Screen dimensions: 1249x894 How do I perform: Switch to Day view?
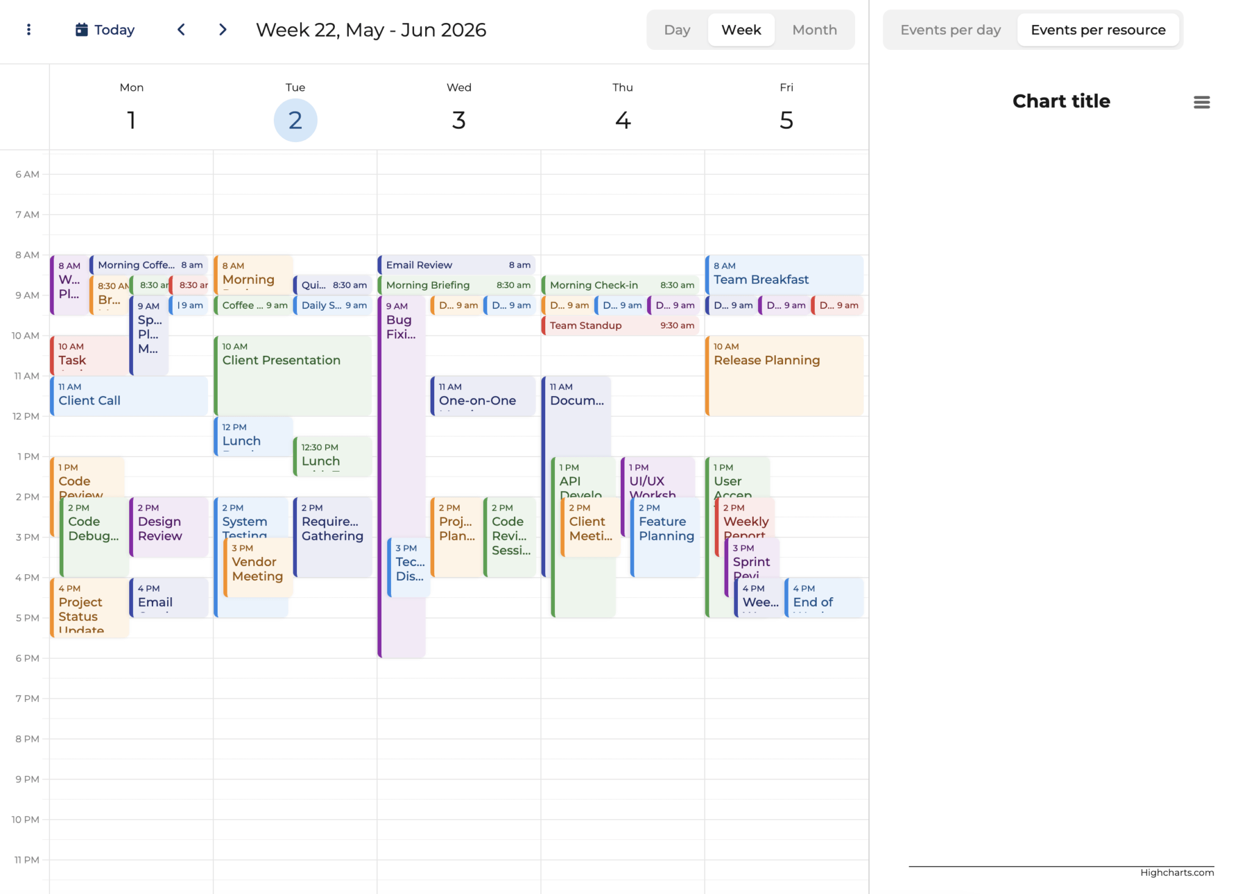[677, 30]
